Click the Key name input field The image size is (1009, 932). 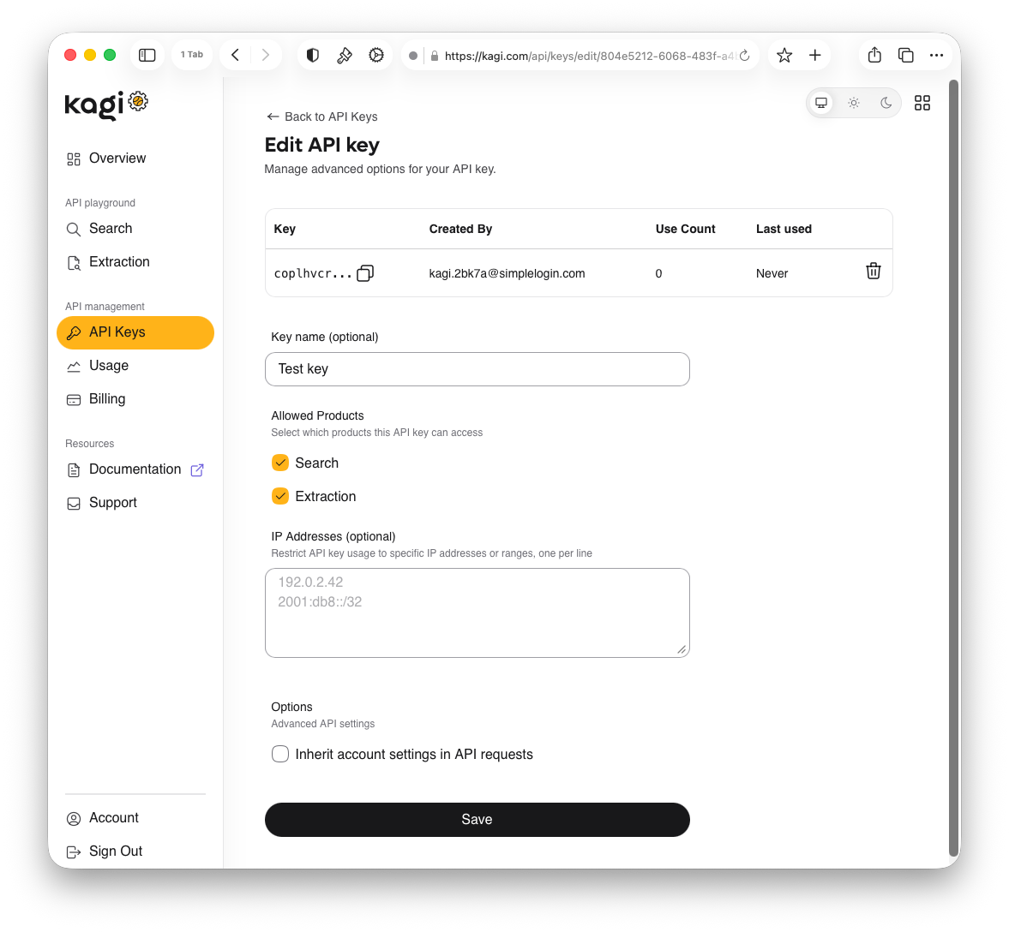click(477, 369)
